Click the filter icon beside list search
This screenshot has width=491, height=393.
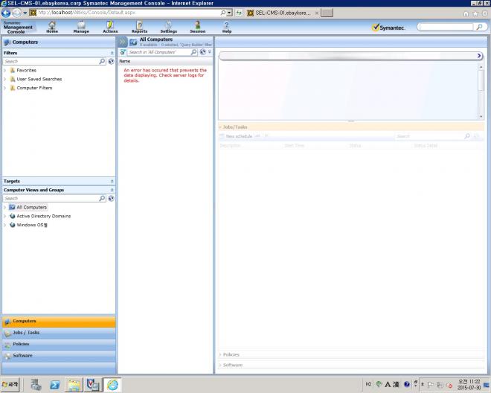123,52
